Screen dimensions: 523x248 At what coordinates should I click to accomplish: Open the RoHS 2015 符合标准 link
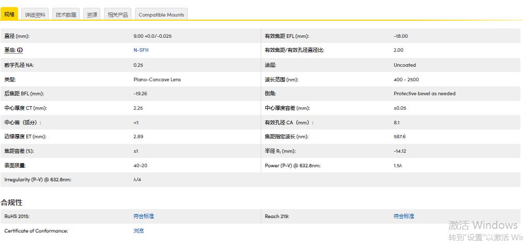[x=143, y=216]
